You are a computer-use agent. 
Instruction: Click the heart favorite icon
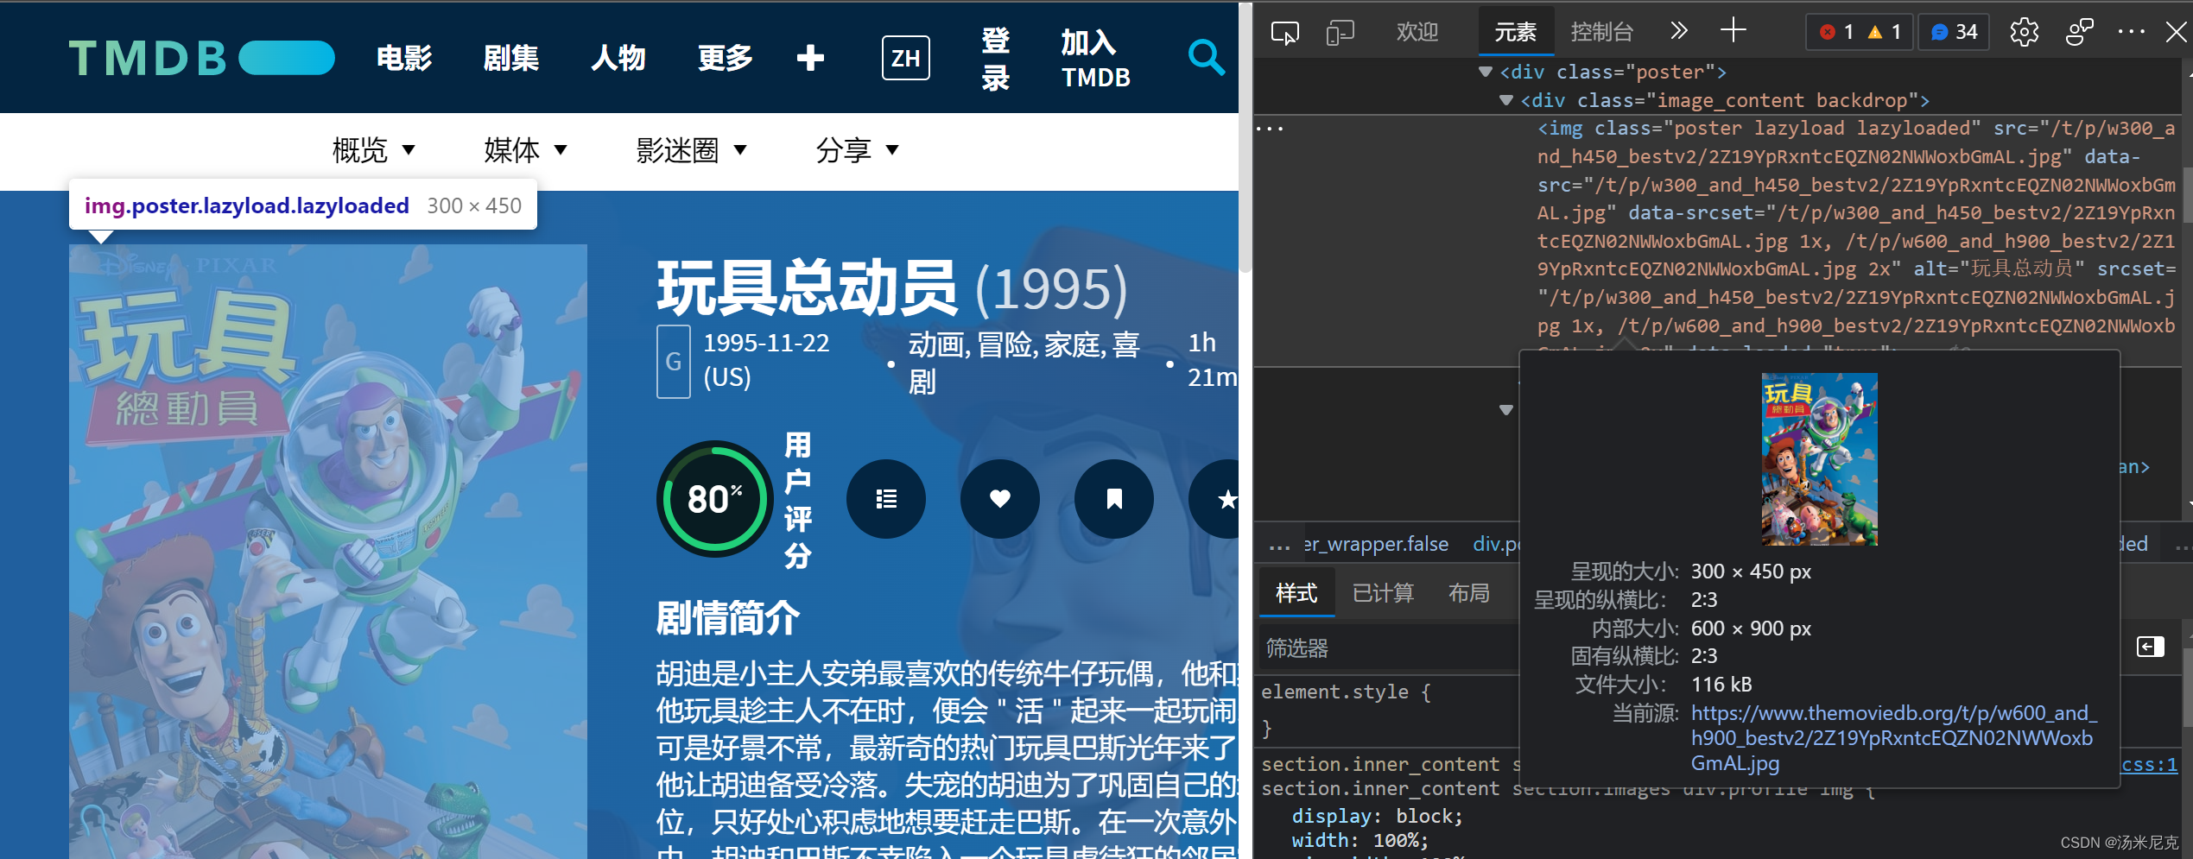[1000, 499]
